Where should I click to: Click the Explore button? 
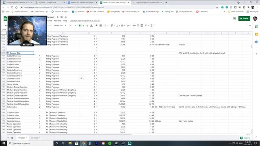(x=245, y=138)
